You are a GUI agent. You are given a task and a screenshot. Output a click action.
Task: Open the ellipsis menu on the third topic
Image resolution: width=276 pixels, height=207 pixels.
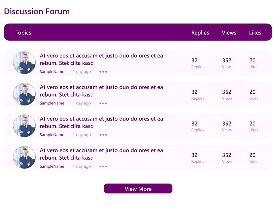pos(103,135)
